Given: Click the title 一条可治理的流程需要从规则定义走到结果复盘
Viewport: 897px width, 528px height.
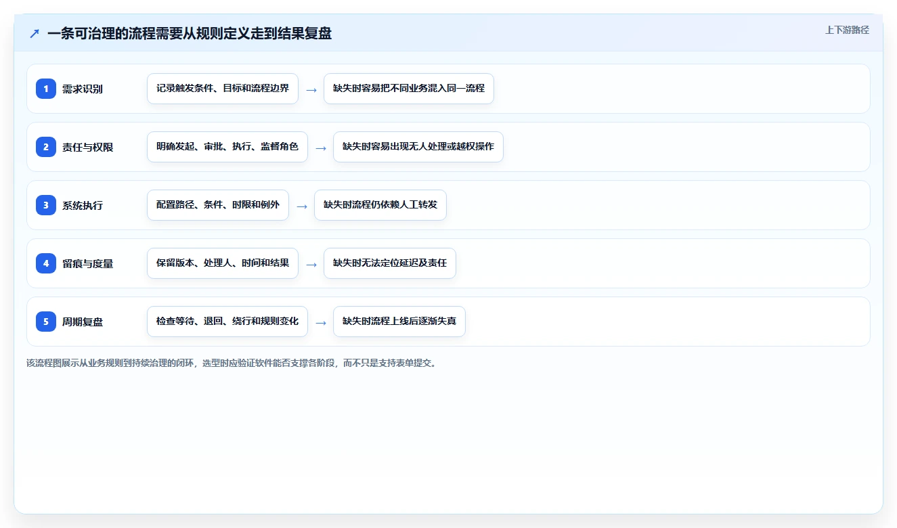Looking at the screenshot, I should pos(190,33).
